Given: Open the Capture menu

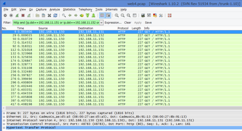Looking at the screenshot, I should pos(41,9).
